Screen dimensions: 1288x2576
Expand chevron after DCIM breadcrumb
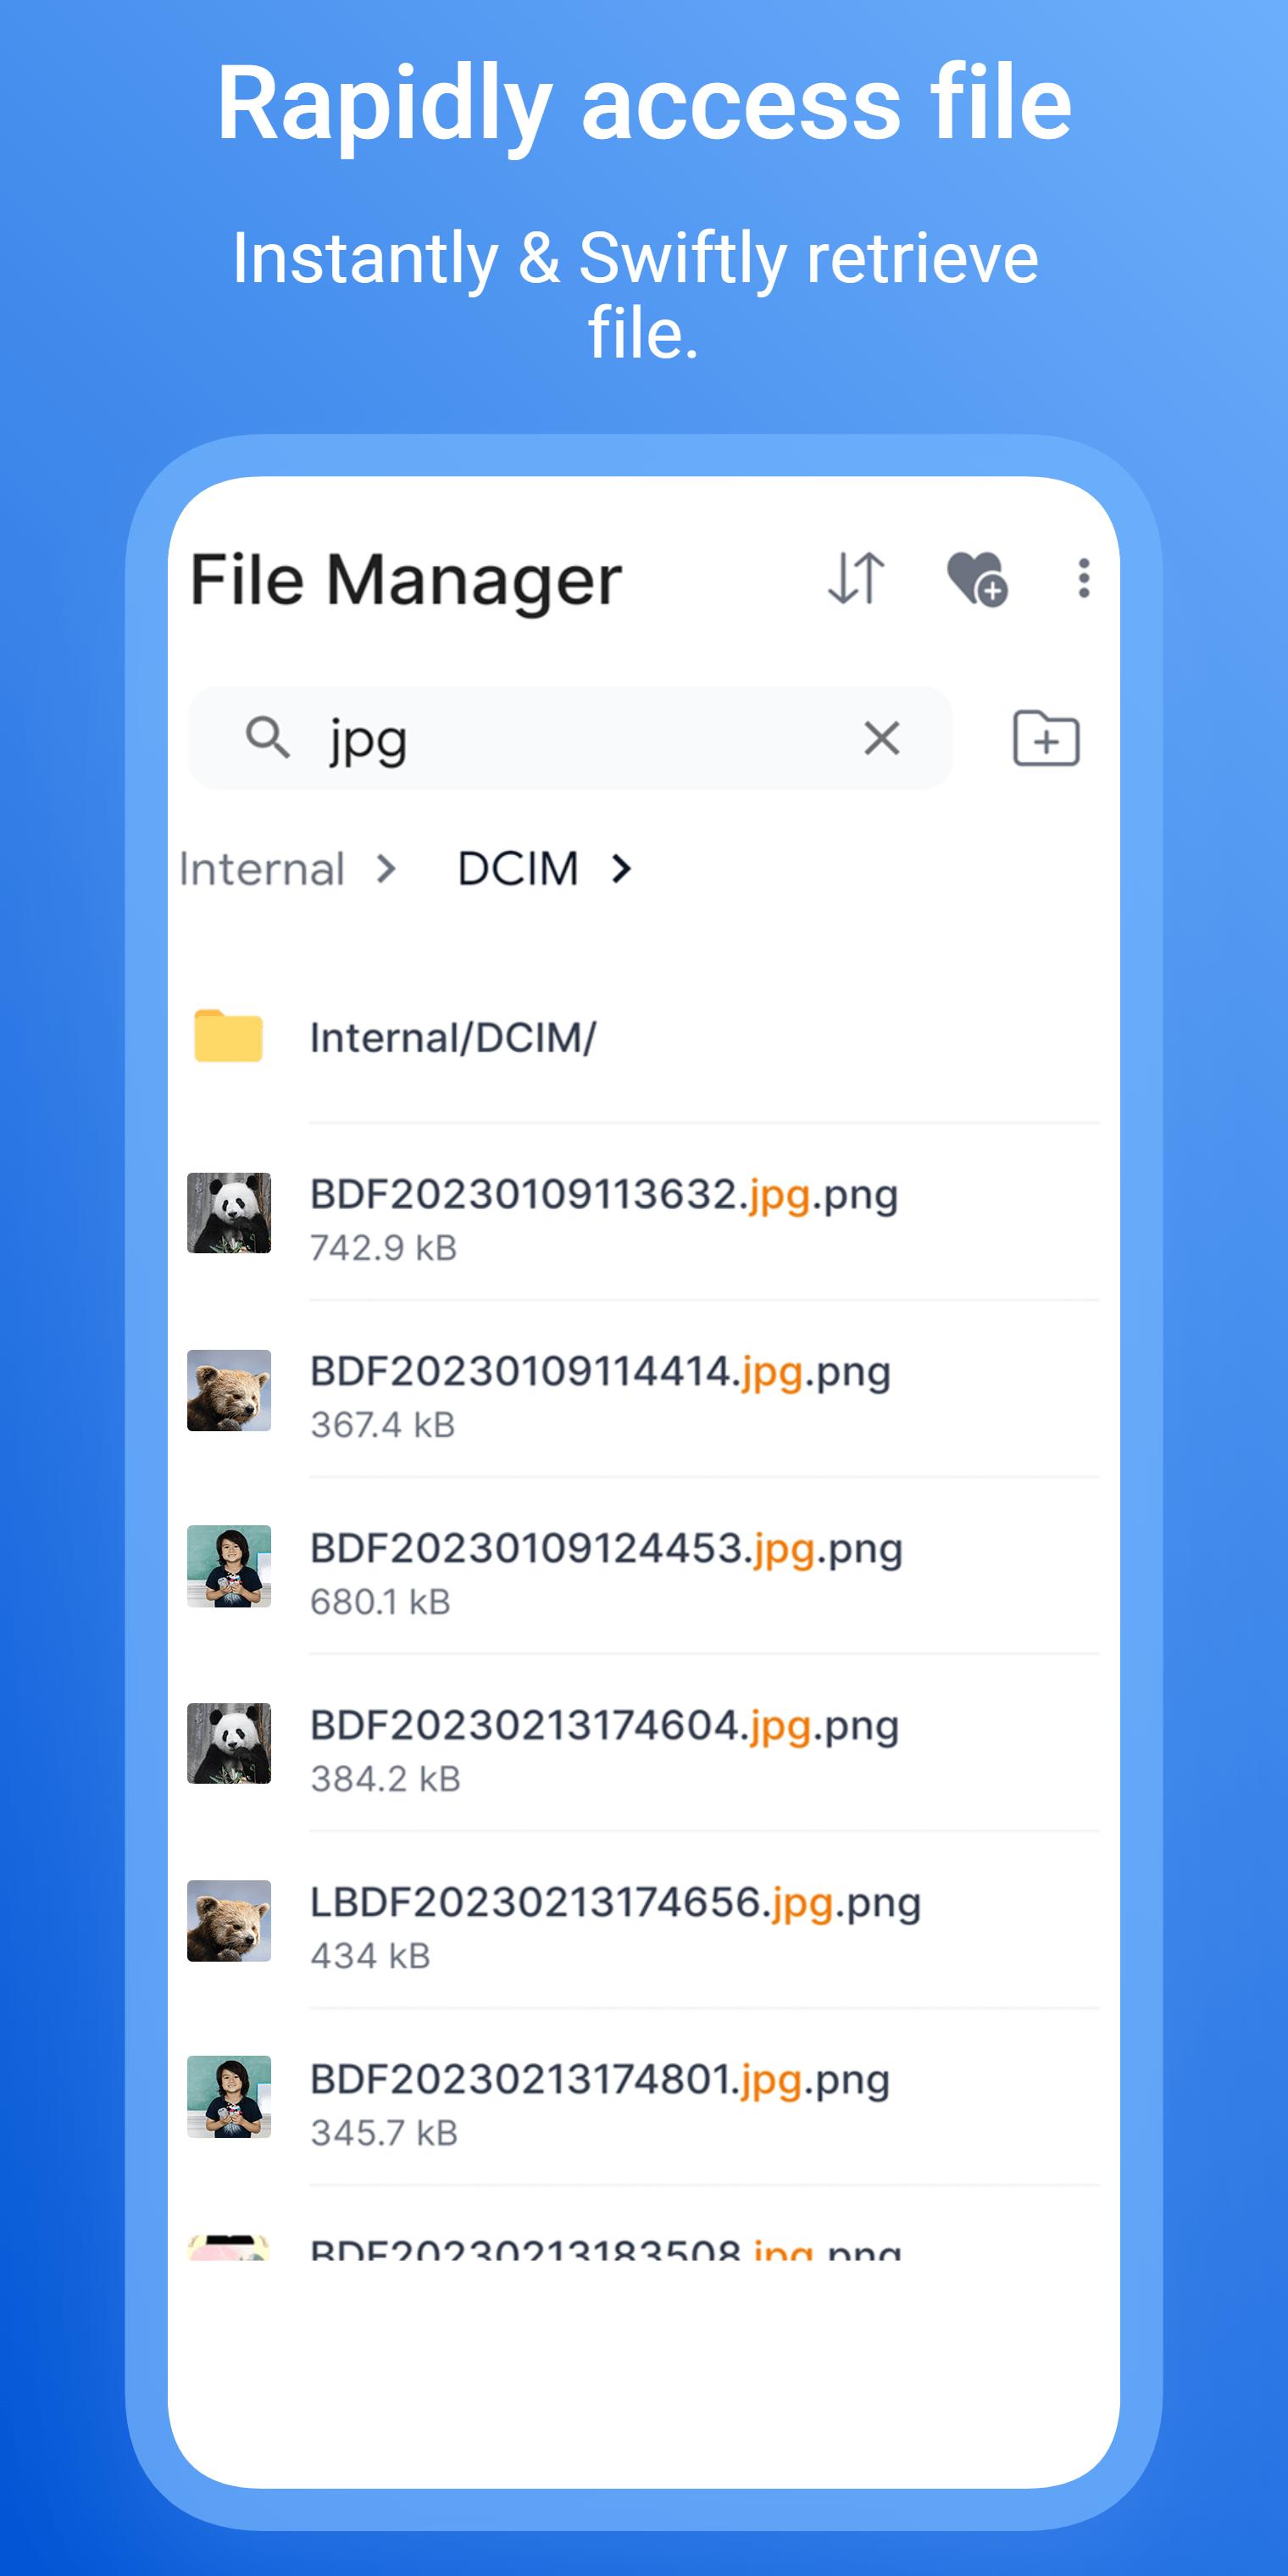(x=622, y=868)
